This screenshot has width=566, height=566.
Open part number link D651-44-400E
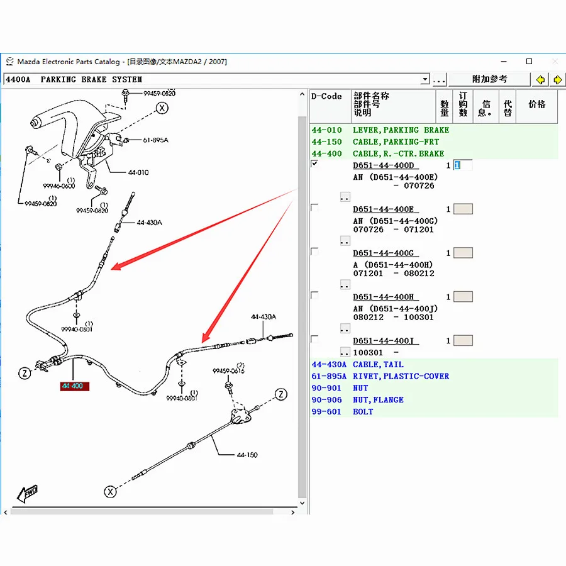click(386, 209)
